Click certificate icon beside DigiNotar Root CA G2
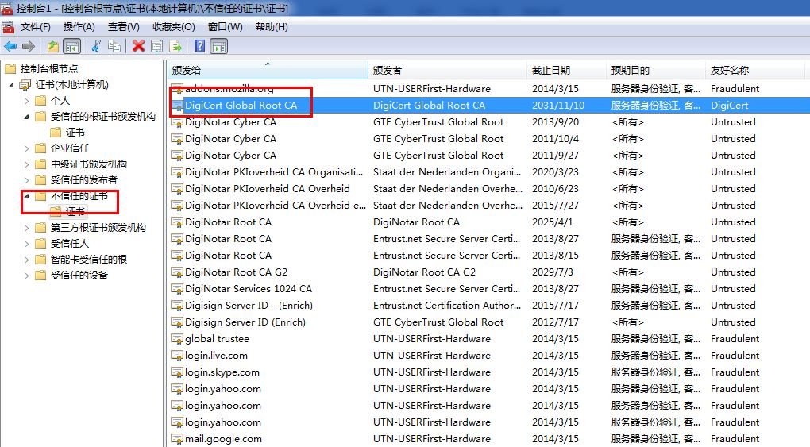Image resolution: width=810 pixels, height=447 pixels. point(177,272)
